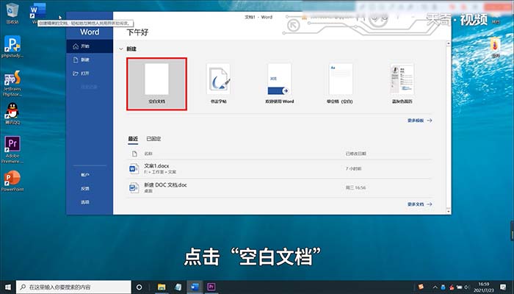Image resolution: width=514 pixels, height=294 pixels.
Task: Select 打开 (Open) in Word sidebar
Action: click(x=90, y=73)
